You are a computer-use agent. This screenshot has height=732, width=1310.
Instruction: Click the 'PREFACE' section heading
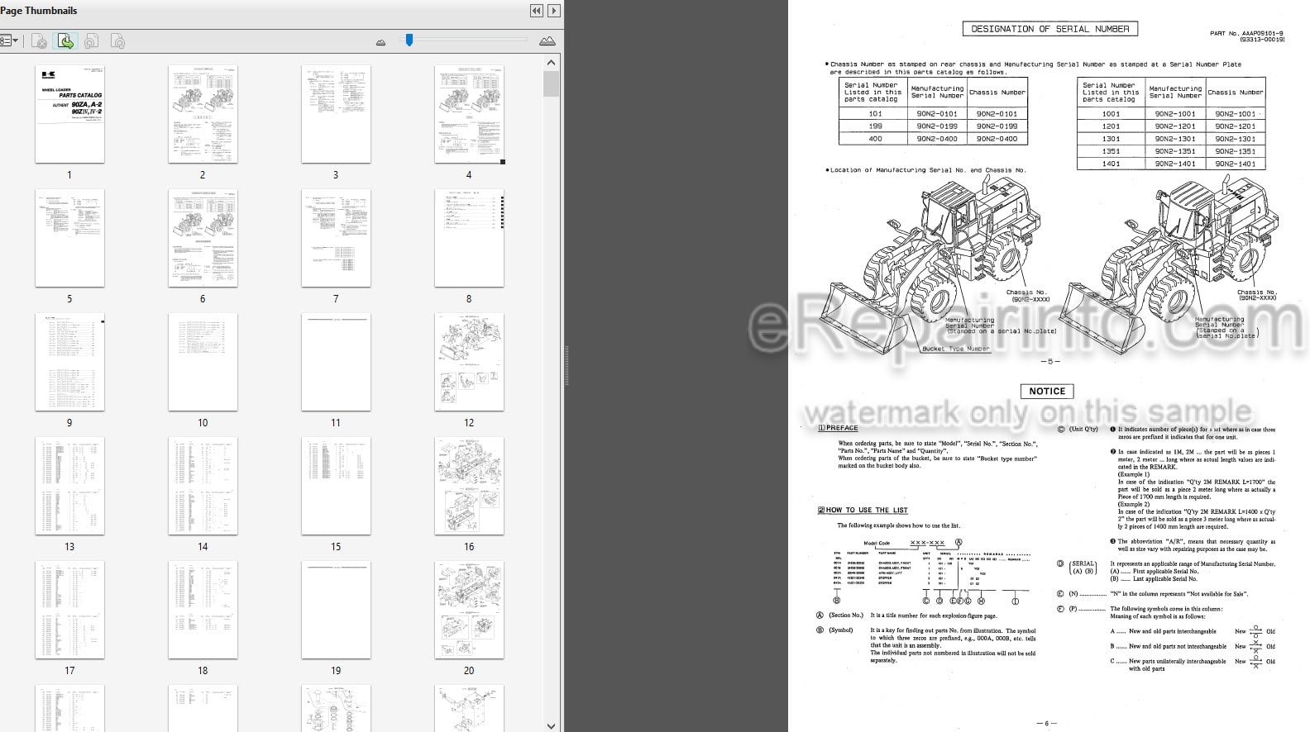point(838,428)
